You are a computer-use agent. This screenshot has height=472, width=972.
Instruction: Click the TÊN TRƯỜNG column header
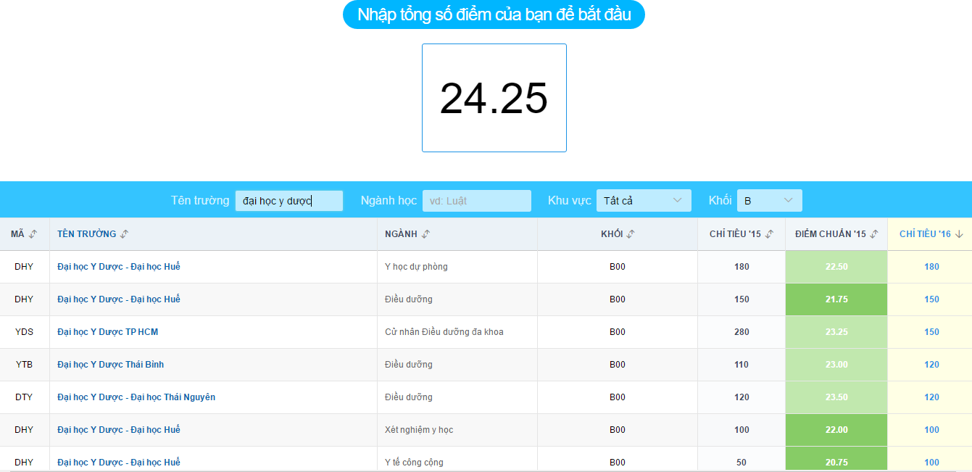point(86,233)
